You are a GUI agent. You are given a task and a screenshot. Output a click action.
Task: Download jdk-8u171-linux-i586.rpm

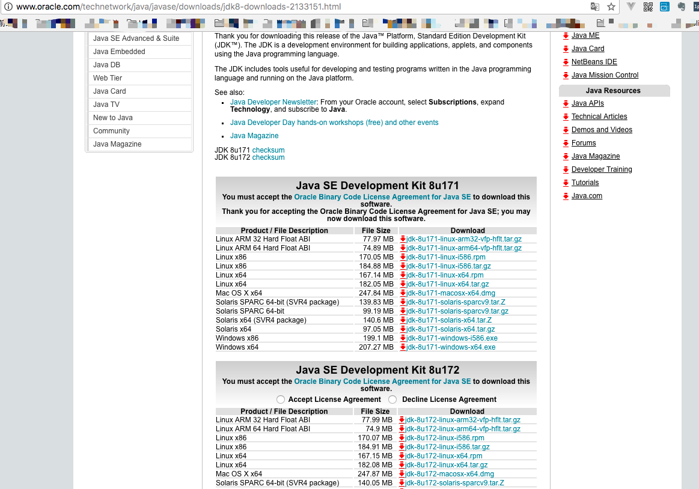coord(446,257)
